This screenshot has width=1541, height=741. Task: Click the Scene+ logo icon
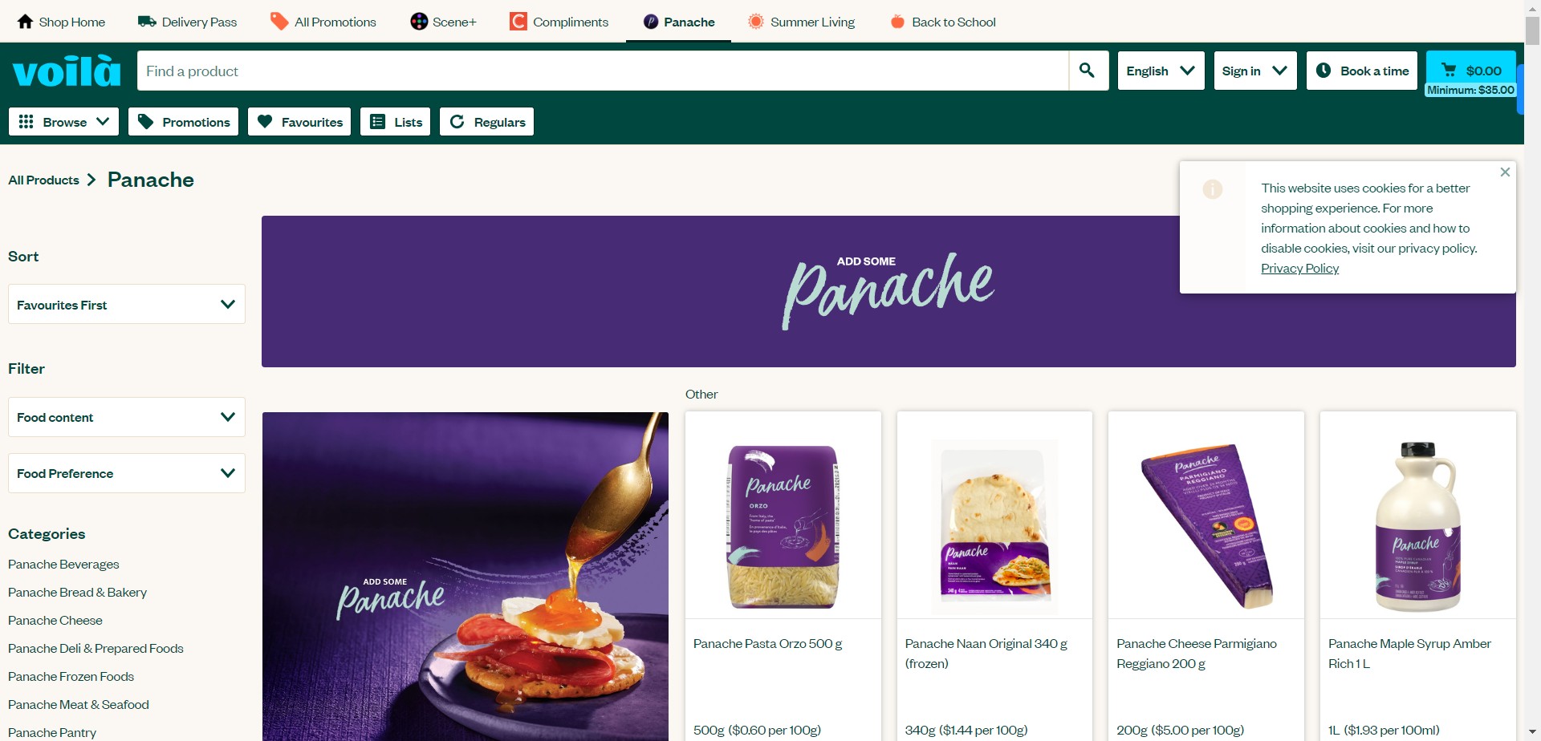[419, 22]
